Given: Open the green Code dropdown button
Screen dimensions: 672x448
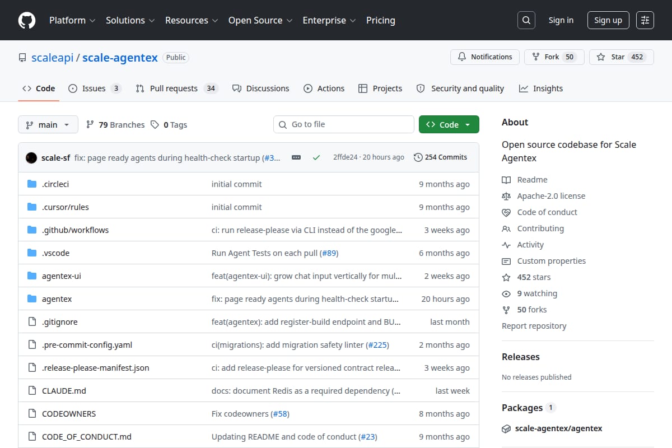Looking at the screenshot, I should pyautogui.click(x=449, y=125).
